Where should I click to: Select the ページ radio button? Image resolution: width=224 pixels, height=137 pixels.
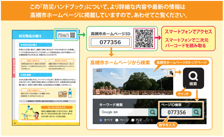pyautogui.click(x=117, y=120)
